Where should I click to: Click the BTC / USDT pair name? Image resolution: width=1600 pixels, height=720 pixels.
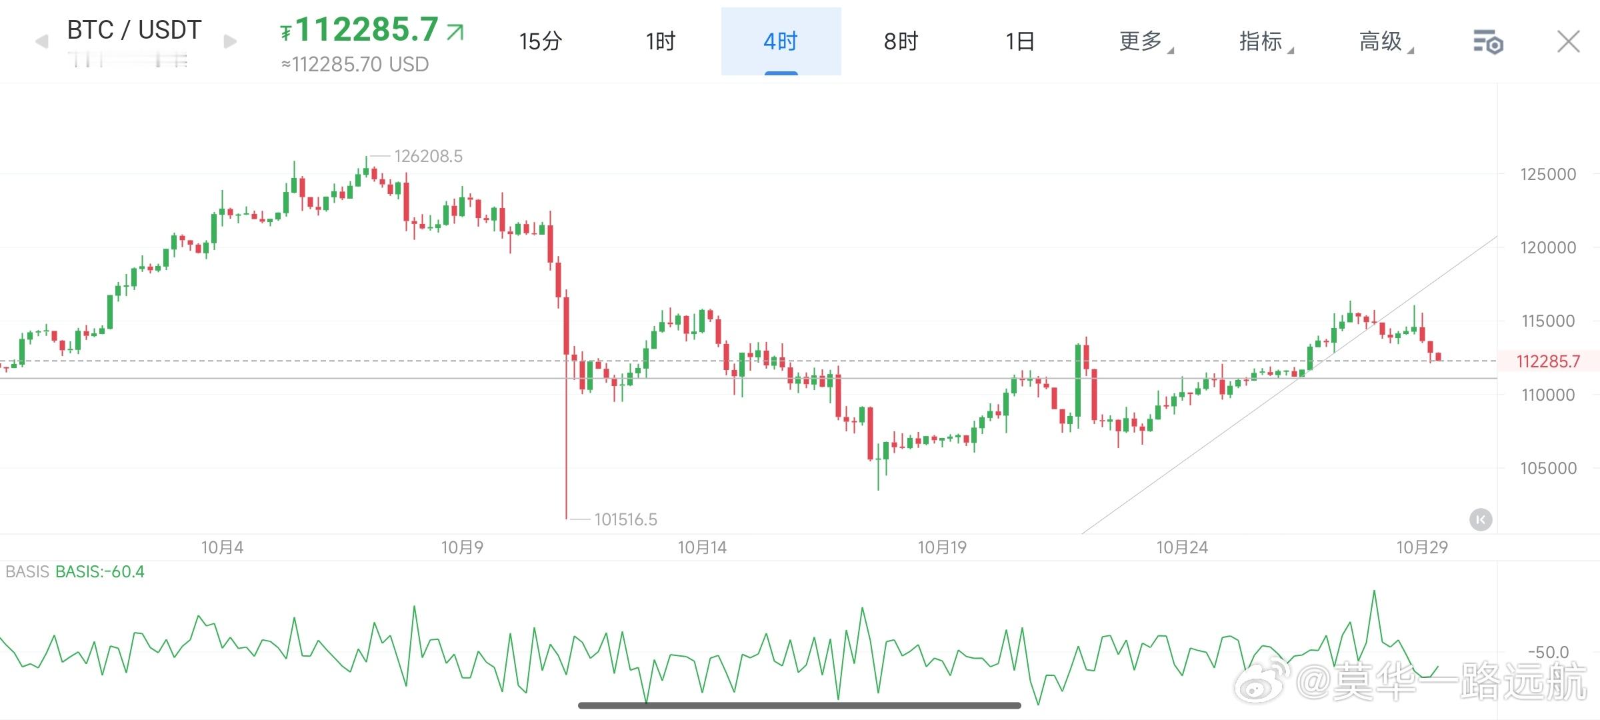point(134,30)
